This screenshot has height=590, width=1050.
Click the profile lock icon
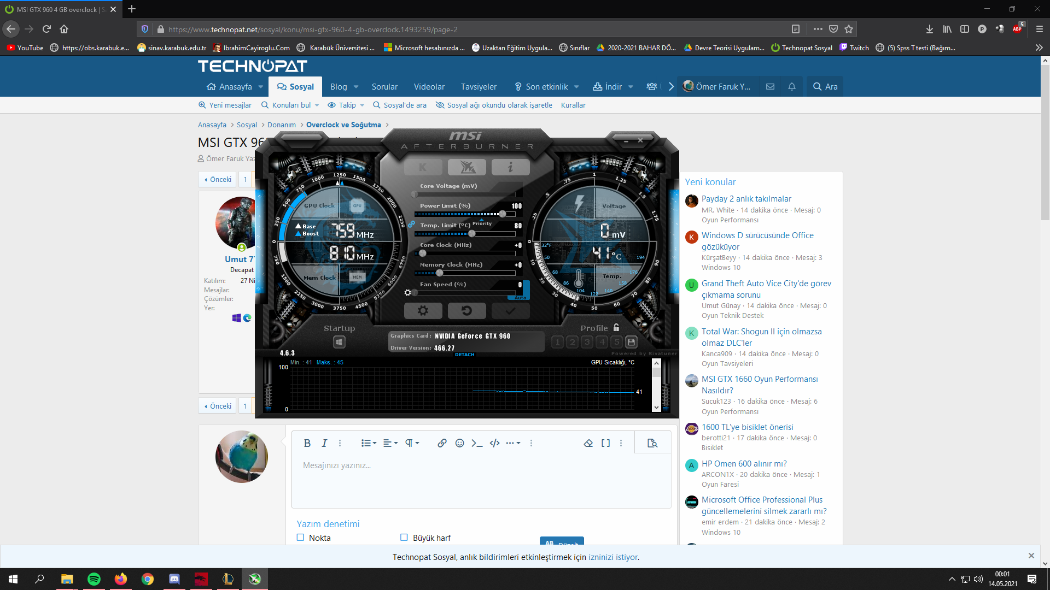616,327
